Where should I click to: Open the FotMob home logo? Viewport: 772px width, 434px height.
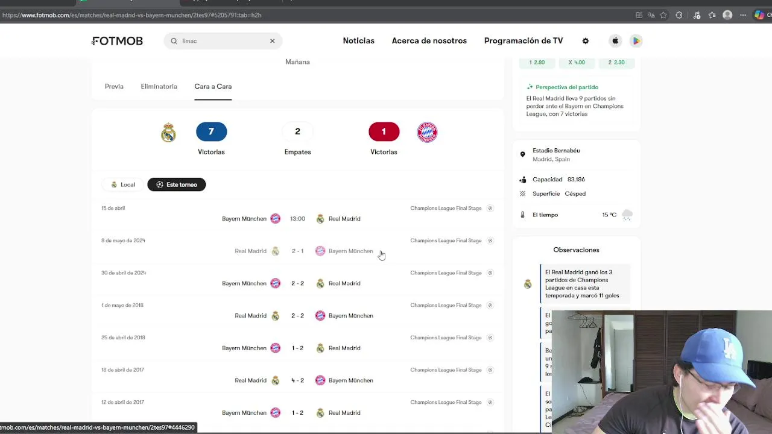[117, 41]
